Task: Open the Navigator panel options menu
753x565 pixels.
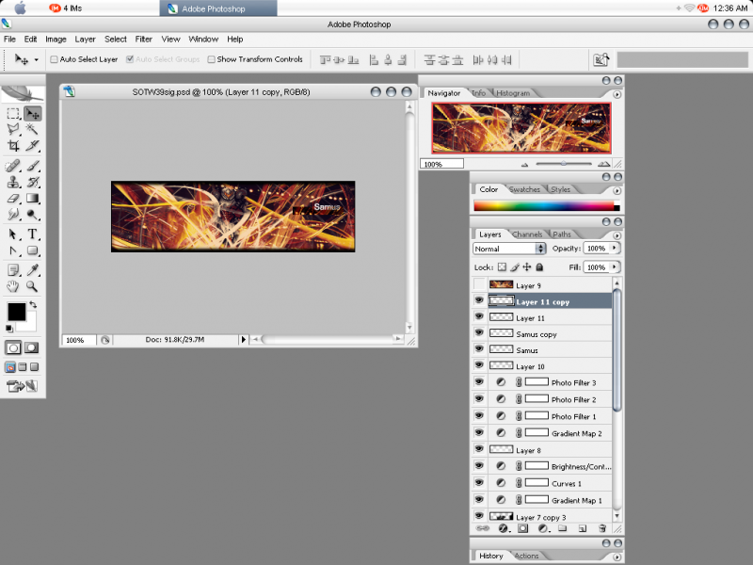Action: click(617, 94)
